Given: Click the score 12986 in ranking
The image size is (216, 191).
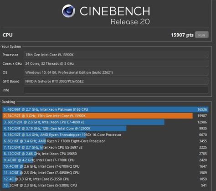Looking at the screenshot, I should coord(202,122).
